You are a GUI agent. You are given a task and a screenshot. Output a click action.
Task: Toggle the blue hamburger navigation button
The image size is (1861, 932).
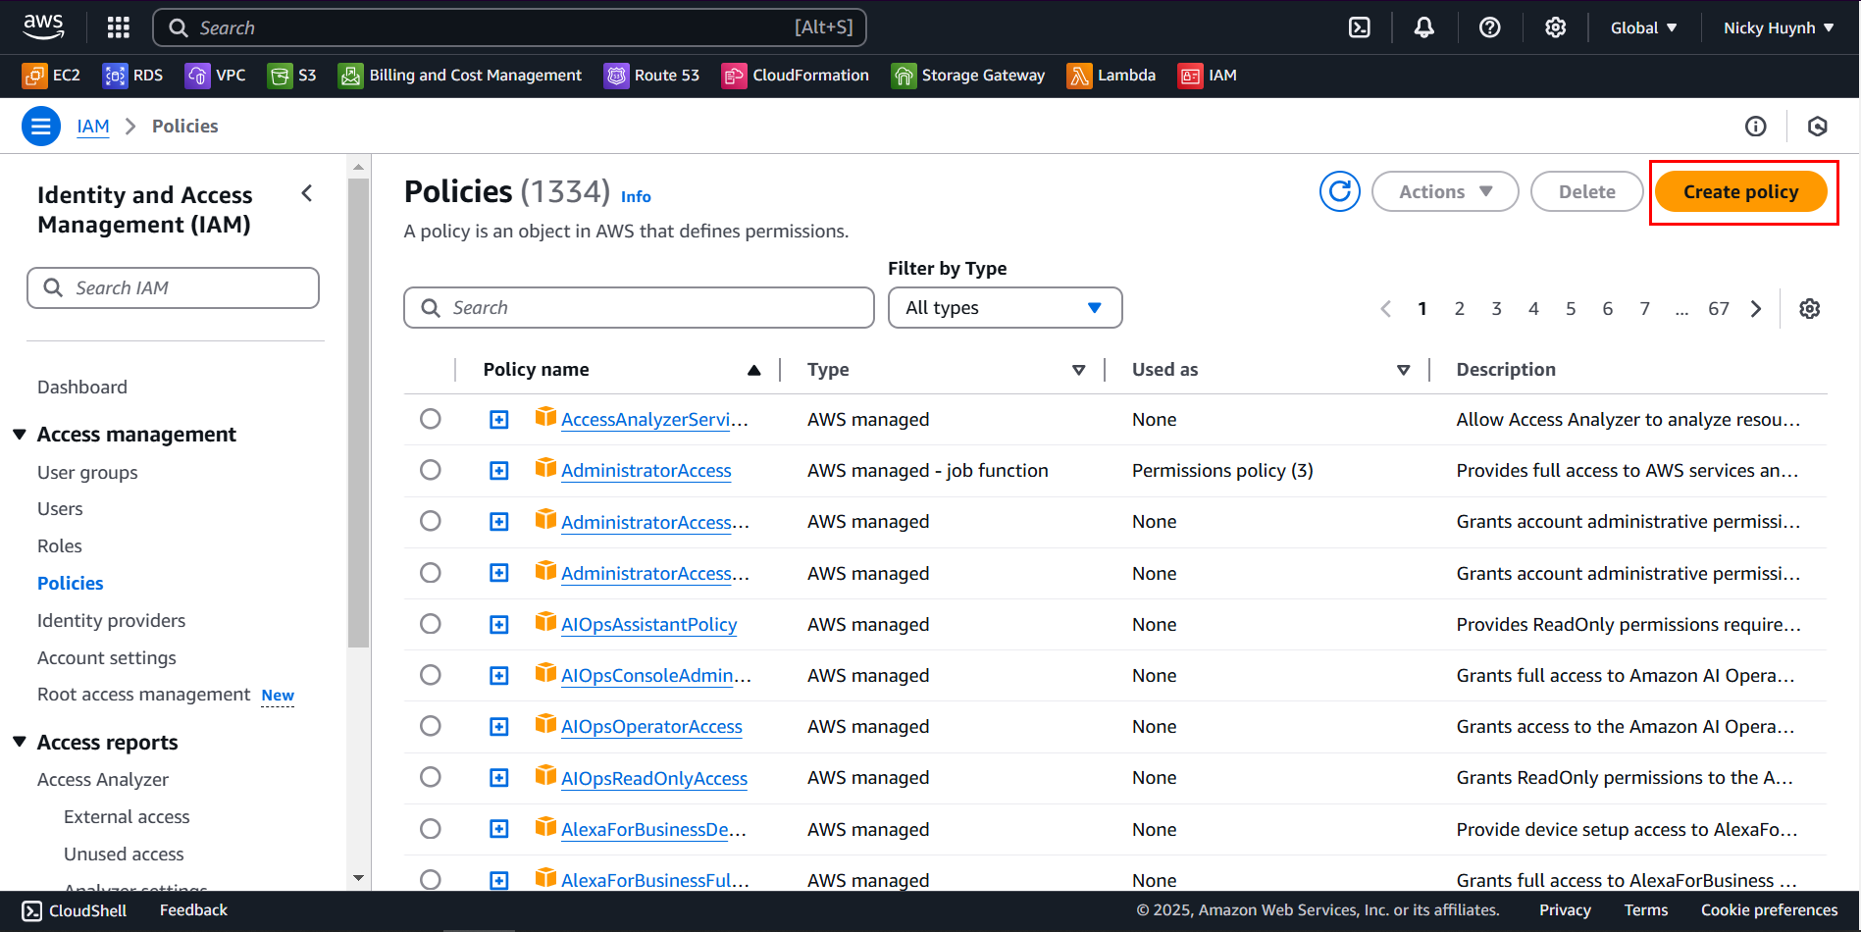point(41,126)
